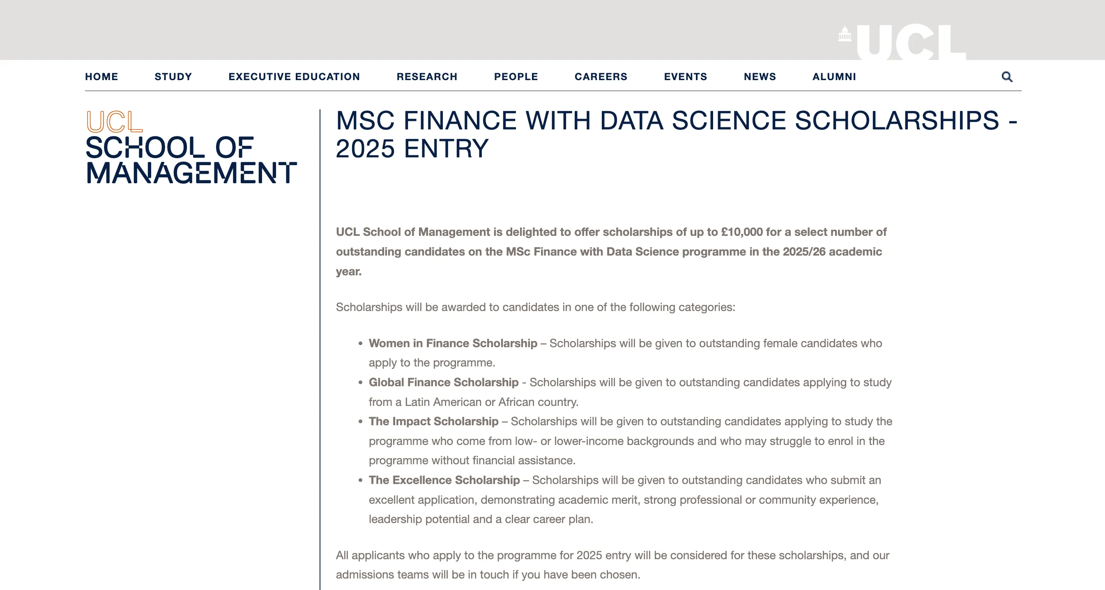Click the UCL School of Management logo

[x=191, y=147]
